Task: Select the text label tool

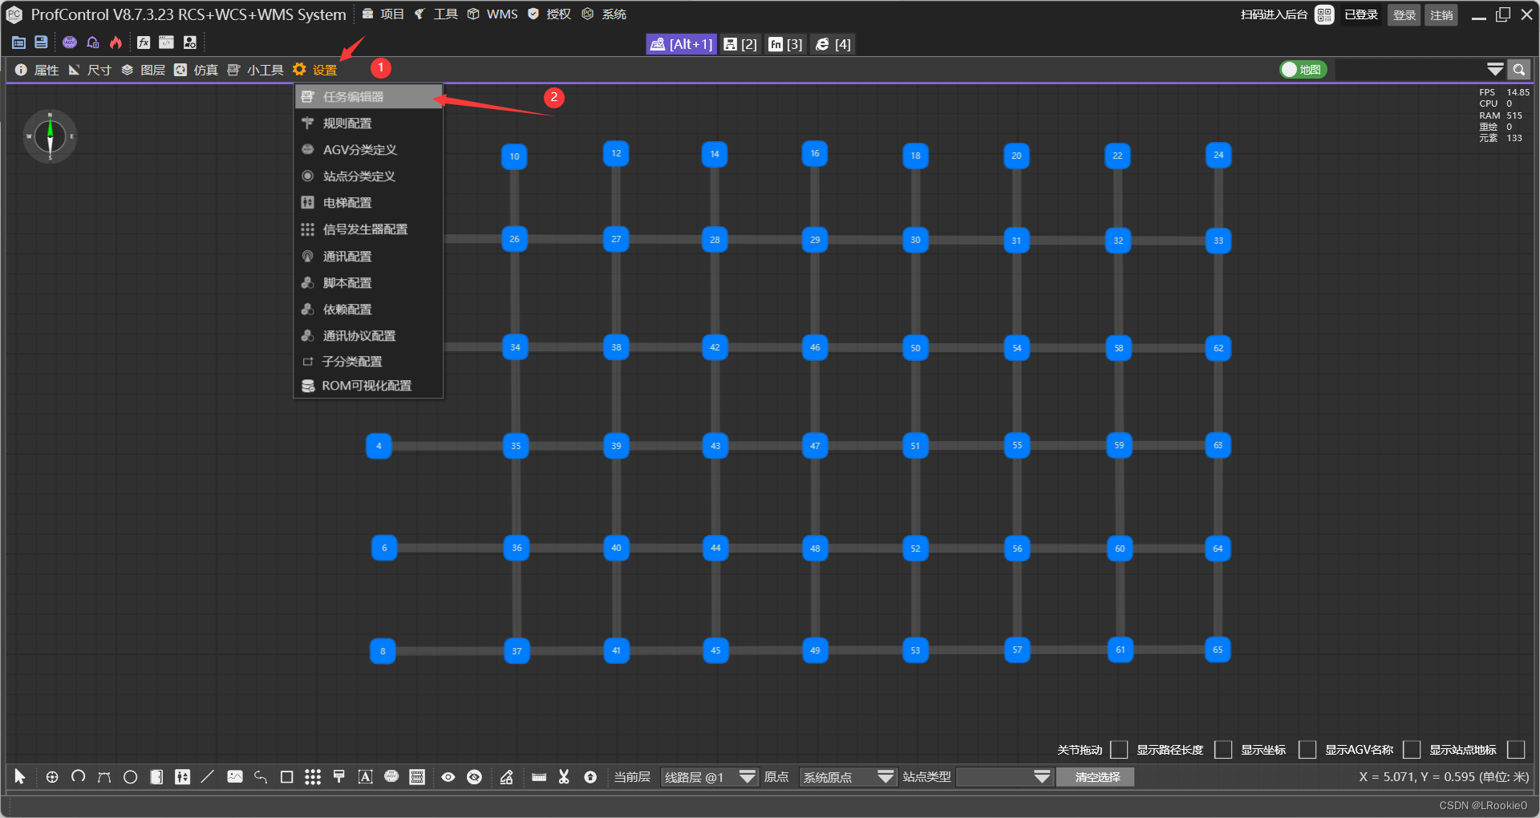Action: (x=365, y=776)
